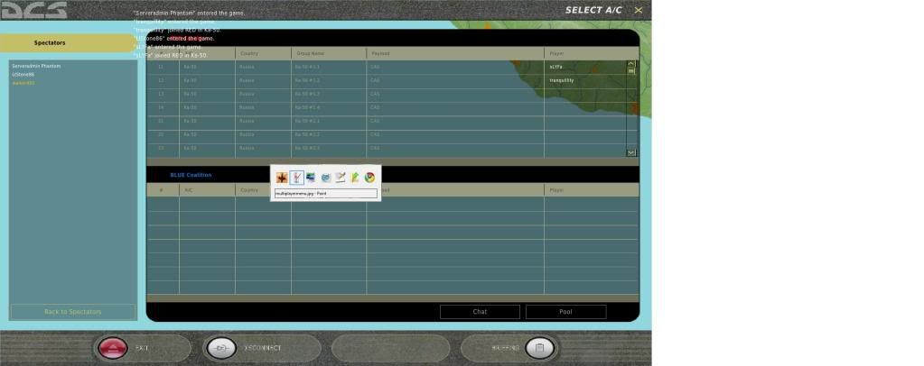The width and height of the screenshot is (924, 366).
Task: Click the SELECT A/C title
Action: pos(593,10)
